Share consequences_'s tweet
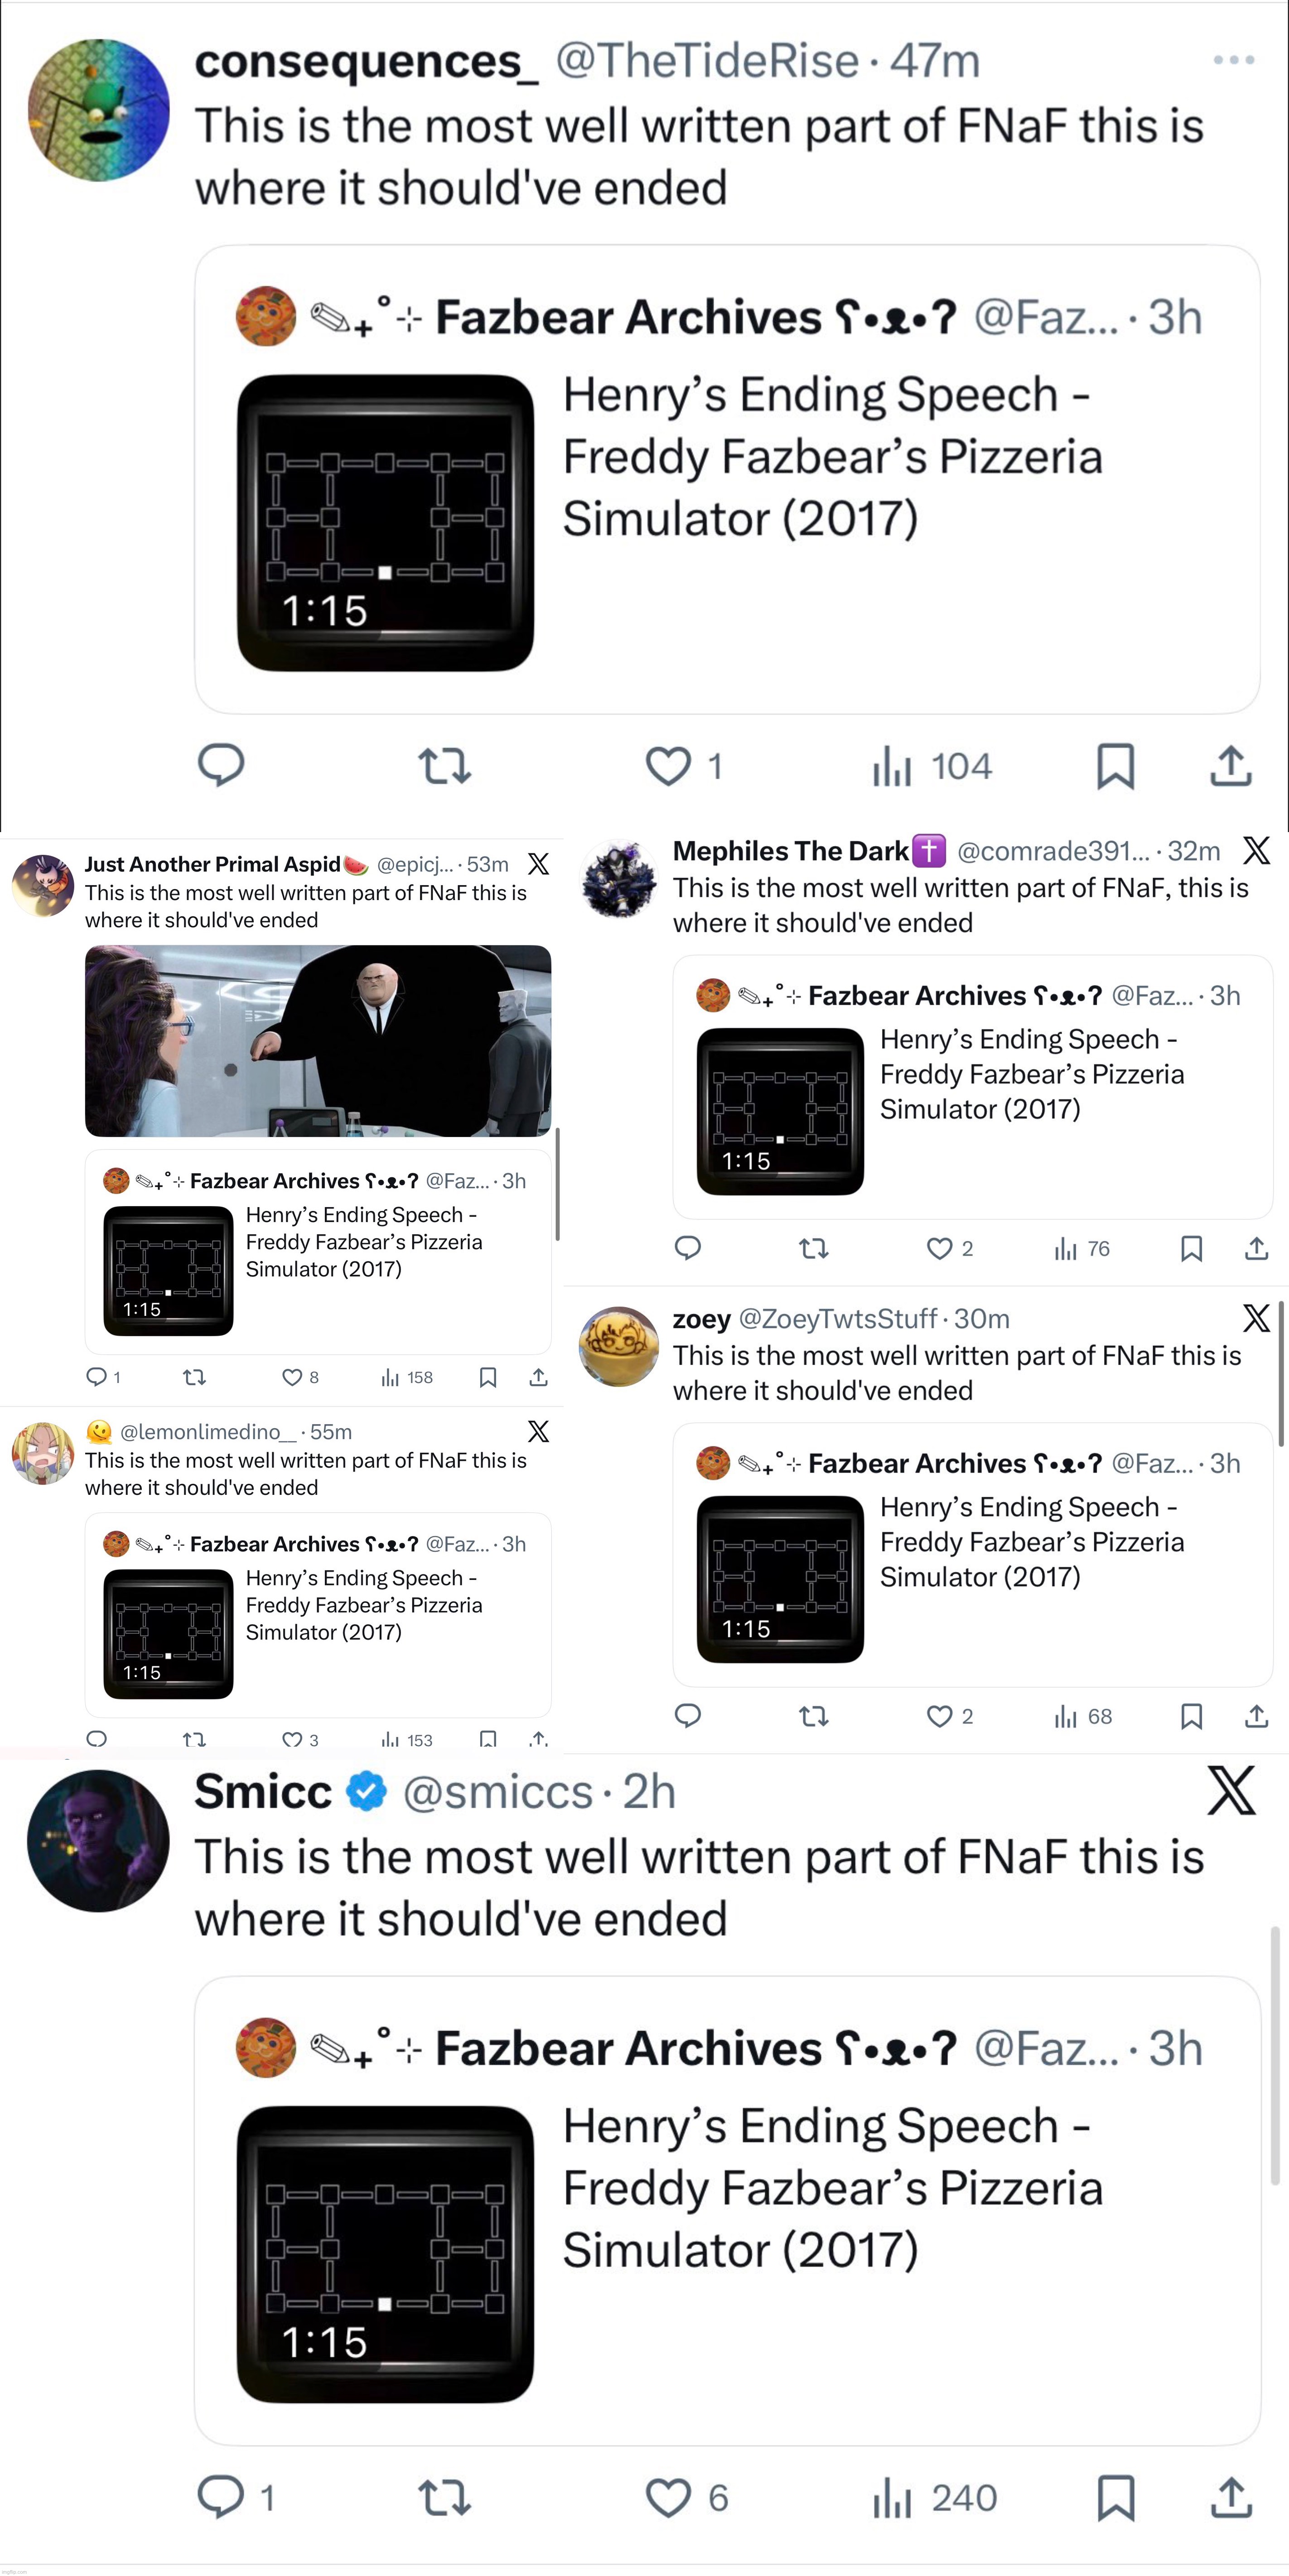The width and height of the screenshot is (1289, 2576). pos(1230,766)
